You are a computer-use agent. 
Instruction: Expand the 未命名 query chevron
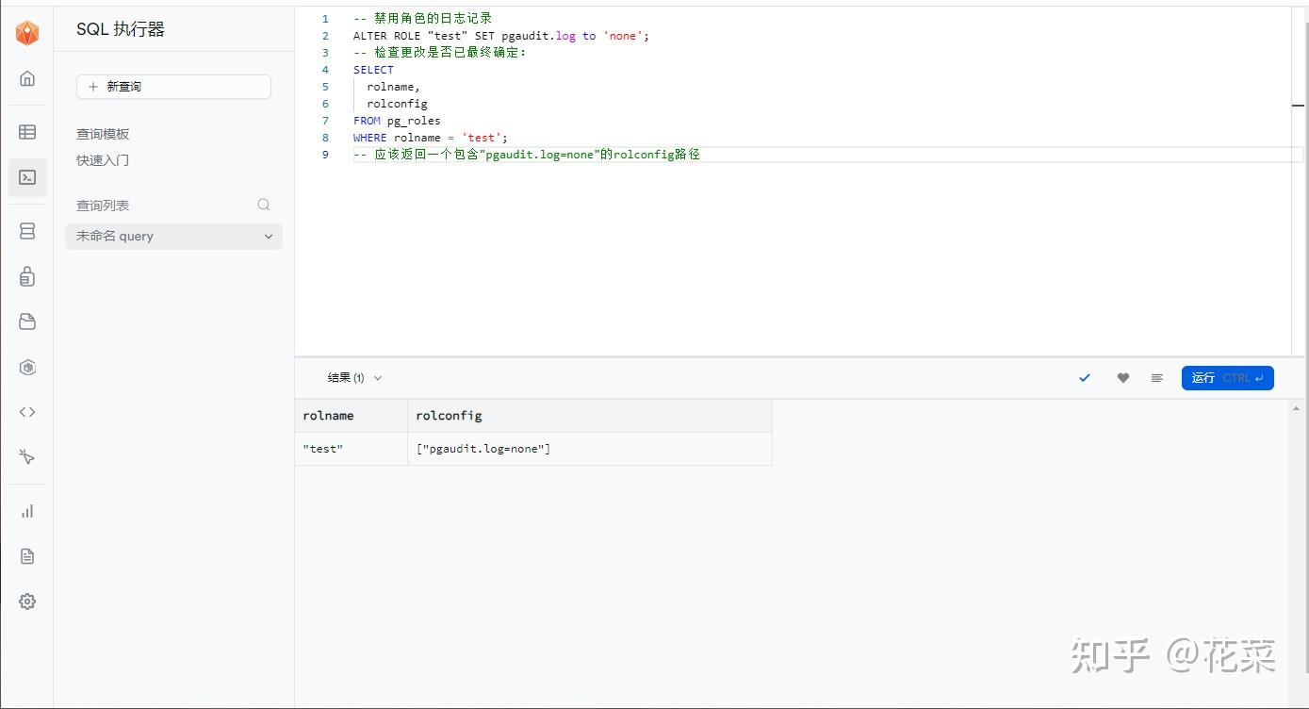pyautogui.click(x=269, y=237)
